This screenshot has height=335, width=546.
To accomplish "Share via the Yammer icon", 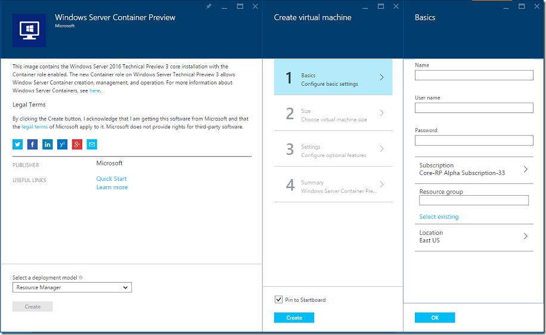I will tap(63, 144).
